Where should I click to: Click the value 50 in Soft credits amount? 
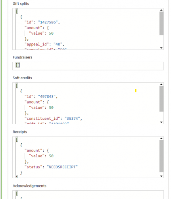click(51, 107)
